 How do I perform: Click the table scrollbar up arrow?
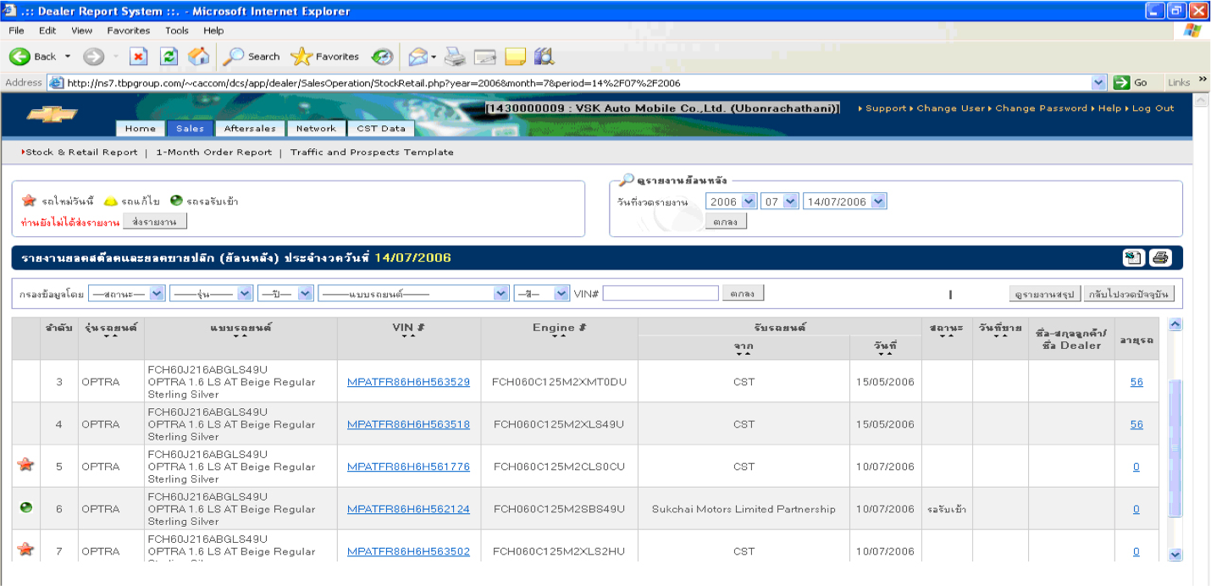tap(1175, 325)
